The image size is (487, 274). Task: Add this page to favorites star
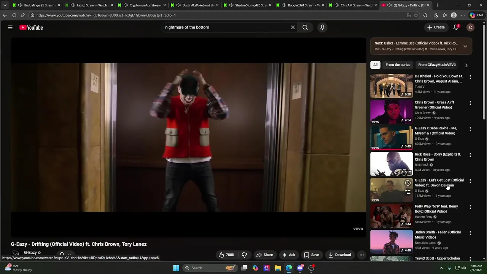coord(416,15)
